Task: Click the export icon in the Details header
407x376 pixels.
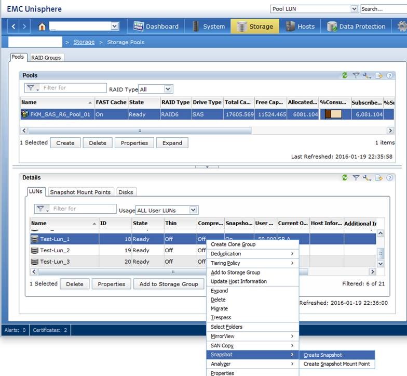Action: [x=379, y=178]
